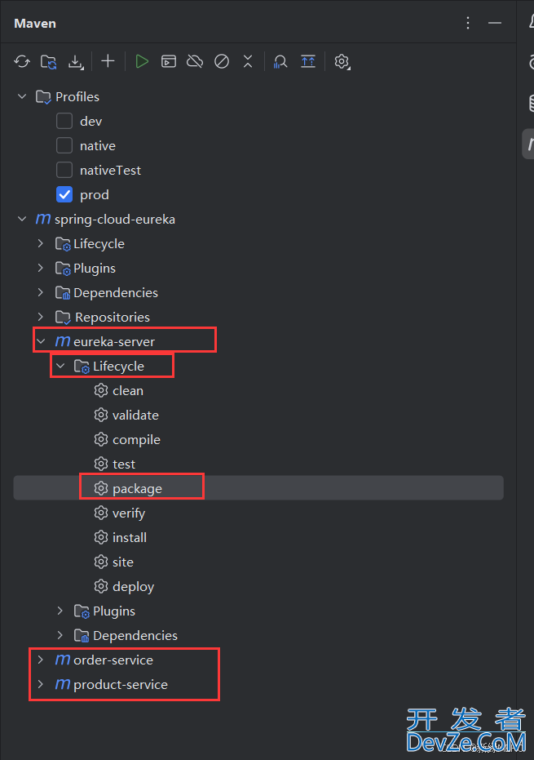Select the install lifecycle goal
Viewport: 534px width, 760px height.
130,537
